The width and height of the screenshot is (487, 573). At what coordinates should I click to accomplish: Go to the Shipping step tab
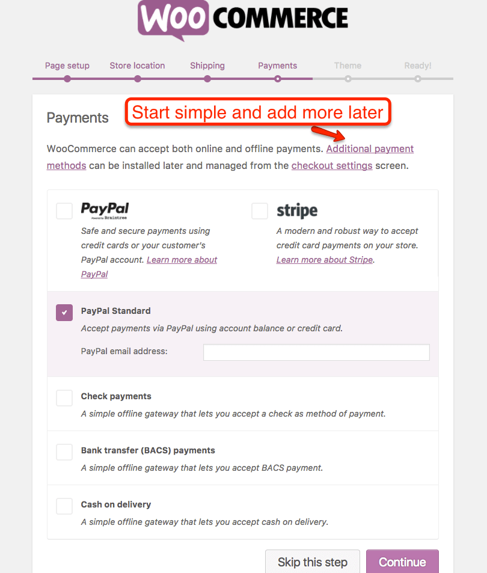coord(207,66)
